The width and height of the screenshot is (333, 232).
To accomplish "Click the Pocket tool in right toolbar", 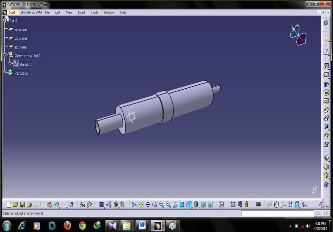I will pyautogui.click(x=326, y=75).
